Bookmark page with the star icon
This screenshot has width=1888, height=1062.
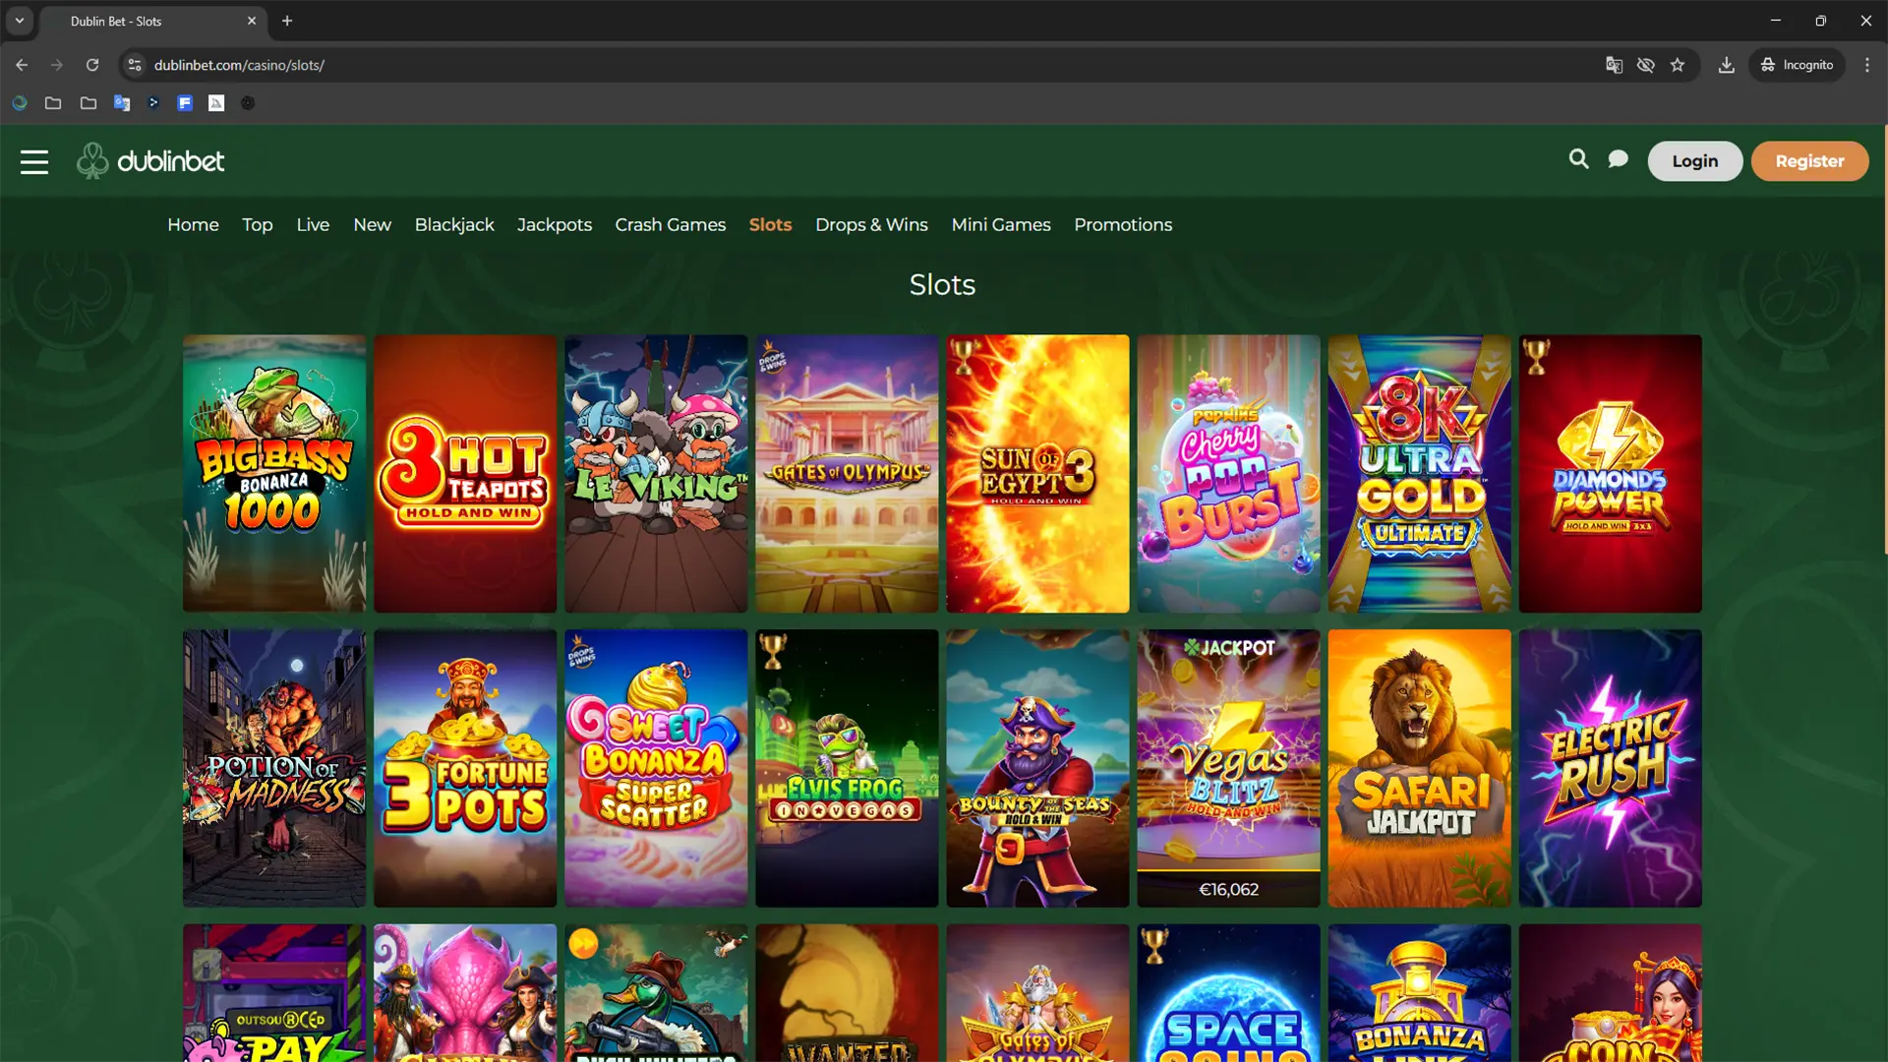1678,65
